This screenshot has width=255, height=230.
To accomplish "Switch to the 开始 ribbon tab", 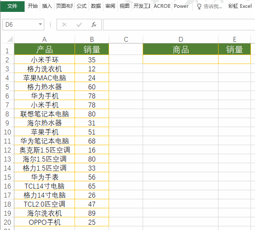I will point(32,6).
